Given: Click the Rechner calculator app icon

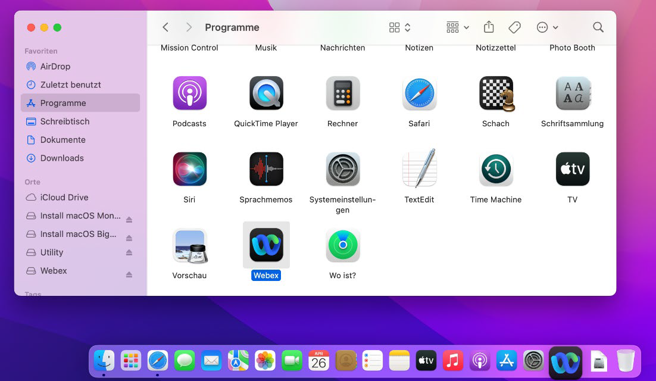Looking at the screenshot, I should coord(343,93).
